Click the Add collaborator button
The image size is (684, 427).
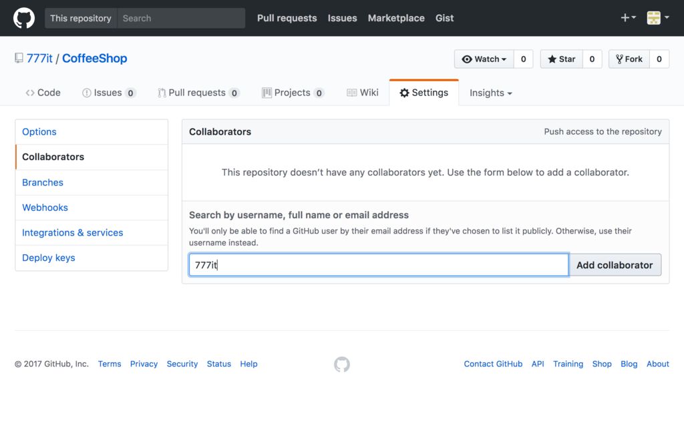[x=615, y=265]
